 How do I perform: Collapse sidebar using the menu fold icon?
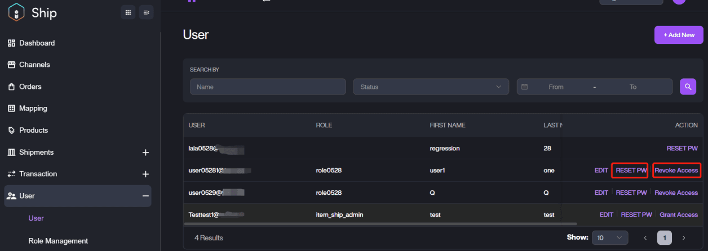[146, 12]
